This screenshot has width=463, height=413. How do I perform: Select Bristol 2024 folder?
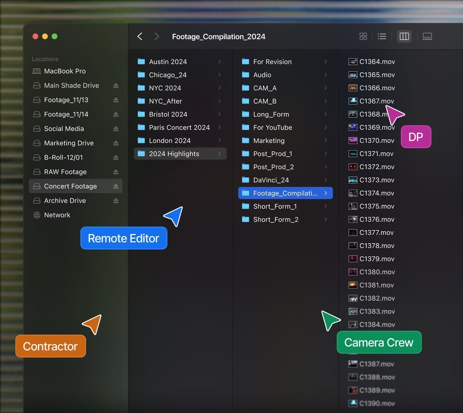[x=180, y=114]
